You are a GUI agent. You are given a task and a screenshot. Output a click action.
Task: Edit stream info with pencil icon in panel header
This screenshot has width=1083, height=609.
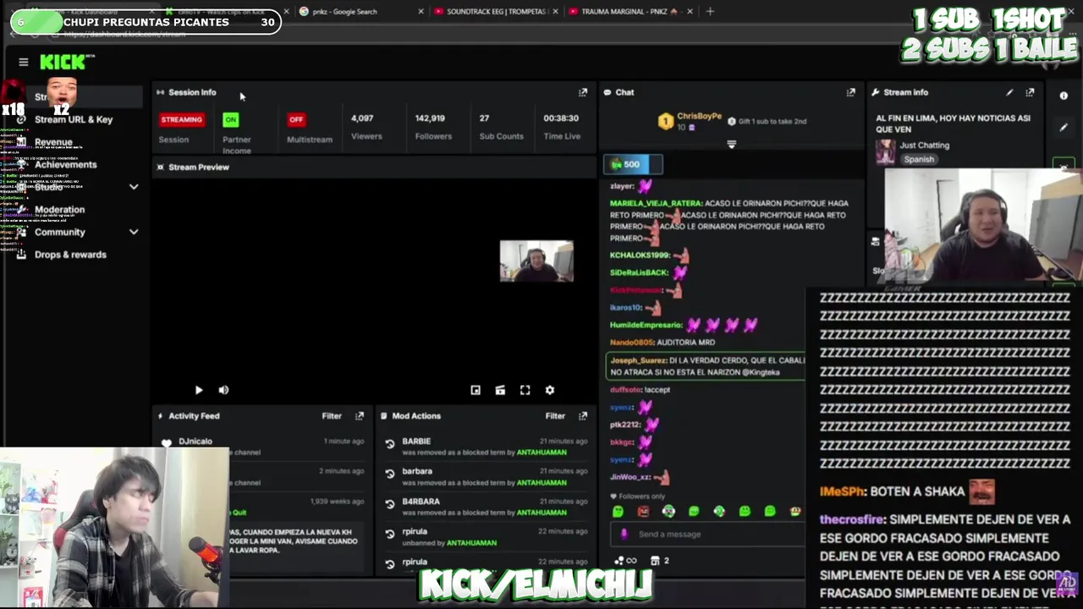click(1009, 92)
